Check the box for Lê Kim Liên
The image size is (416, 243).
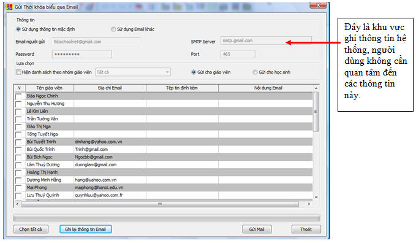pyautogui.click(x=18, y=112)
